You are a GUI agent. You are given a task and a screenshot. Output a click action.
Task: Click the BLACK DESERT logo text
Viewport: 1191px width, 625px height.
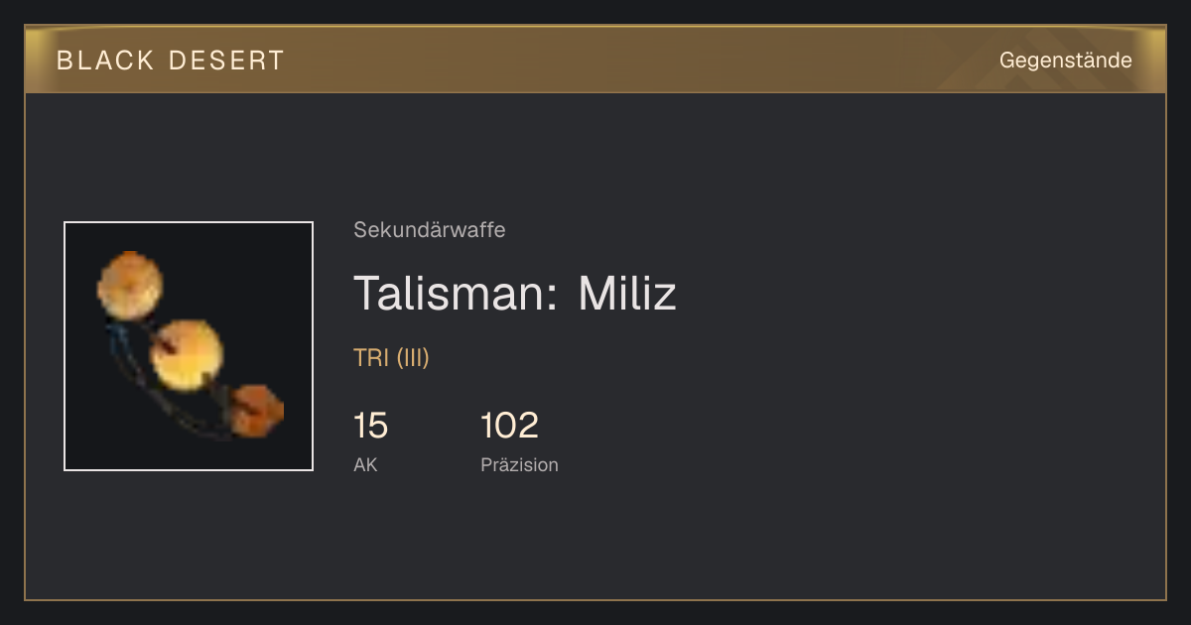[x=171, y=61]
